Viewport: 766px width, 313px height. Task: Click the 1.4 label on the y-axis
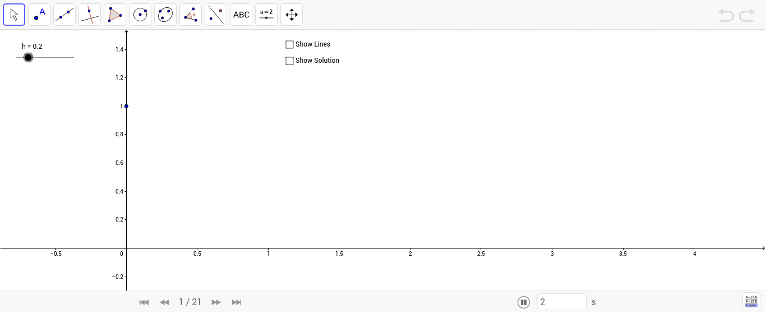pyautogui.click(x=119, y=50)
